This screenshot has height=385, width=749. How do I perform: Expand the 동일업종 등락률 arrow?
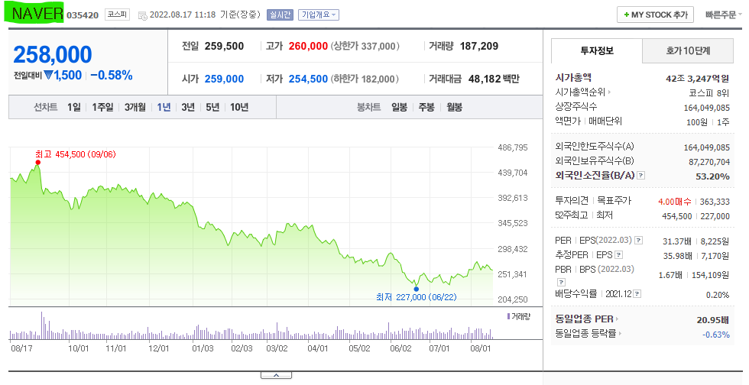(x=620, y=333)
